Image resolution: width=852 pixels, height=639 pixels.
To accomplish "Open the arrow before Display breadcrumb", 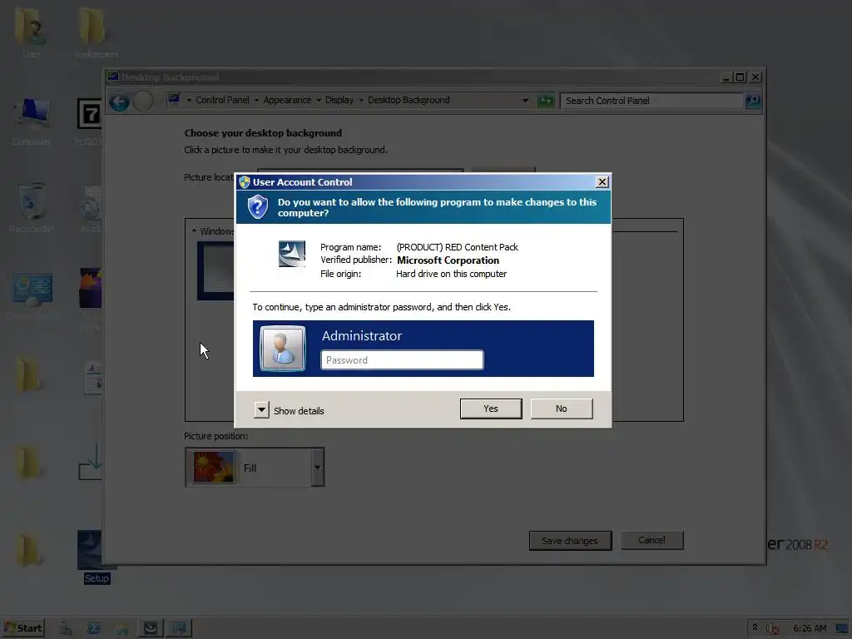I will (319, 101).
